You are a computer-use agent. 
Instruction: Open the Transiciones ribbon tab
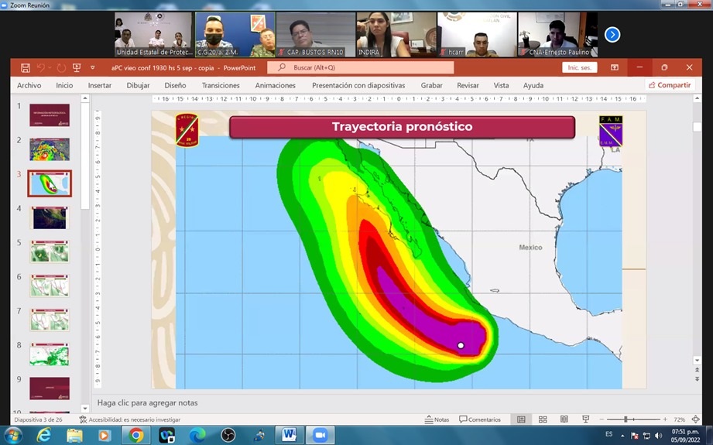tap(221, 85)
